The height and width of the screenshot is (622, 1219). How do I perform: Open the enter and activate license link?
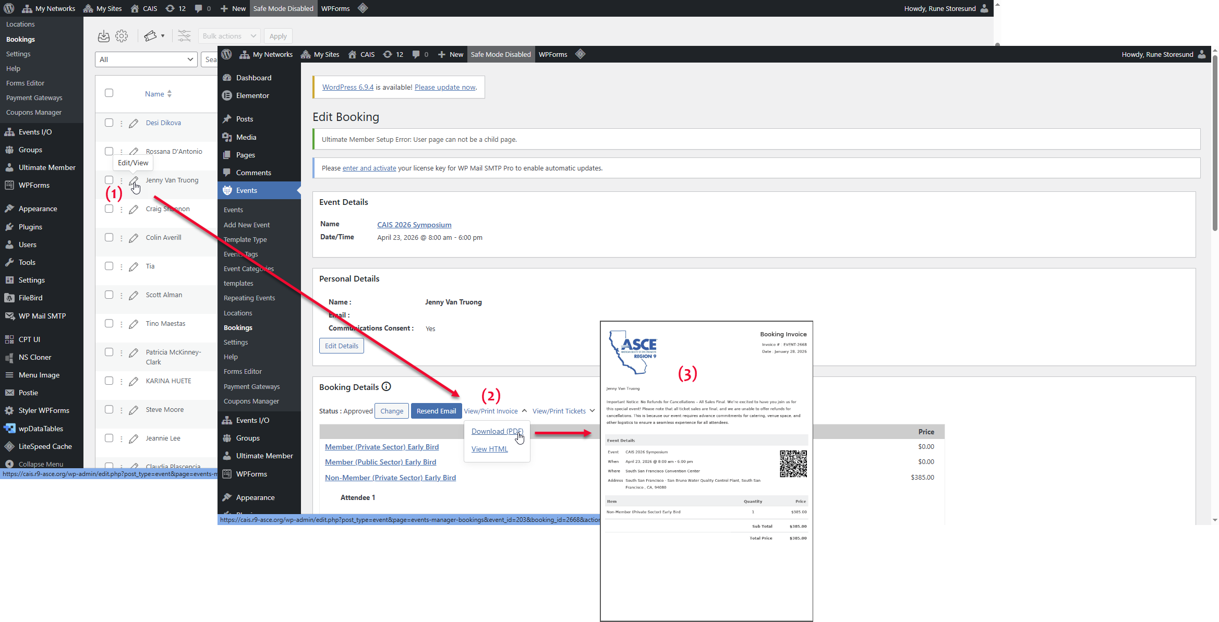[369, 168]
